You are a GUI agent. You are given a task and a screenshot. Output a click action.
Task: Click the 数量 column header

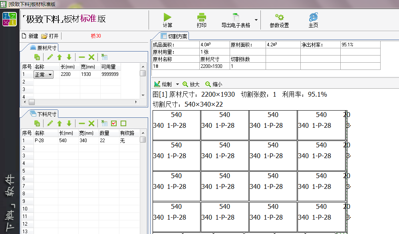coord(109,133)
